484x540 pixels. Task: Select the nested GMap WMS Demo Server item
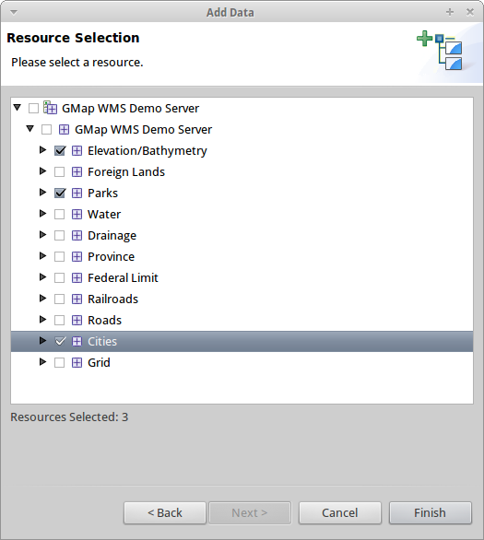[143, 130]
